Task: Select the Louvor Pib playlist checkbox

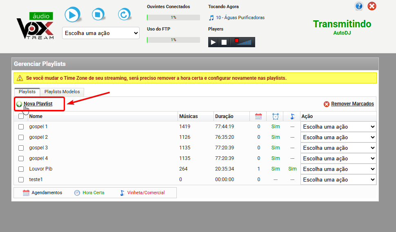Action: tap(21, 169)
